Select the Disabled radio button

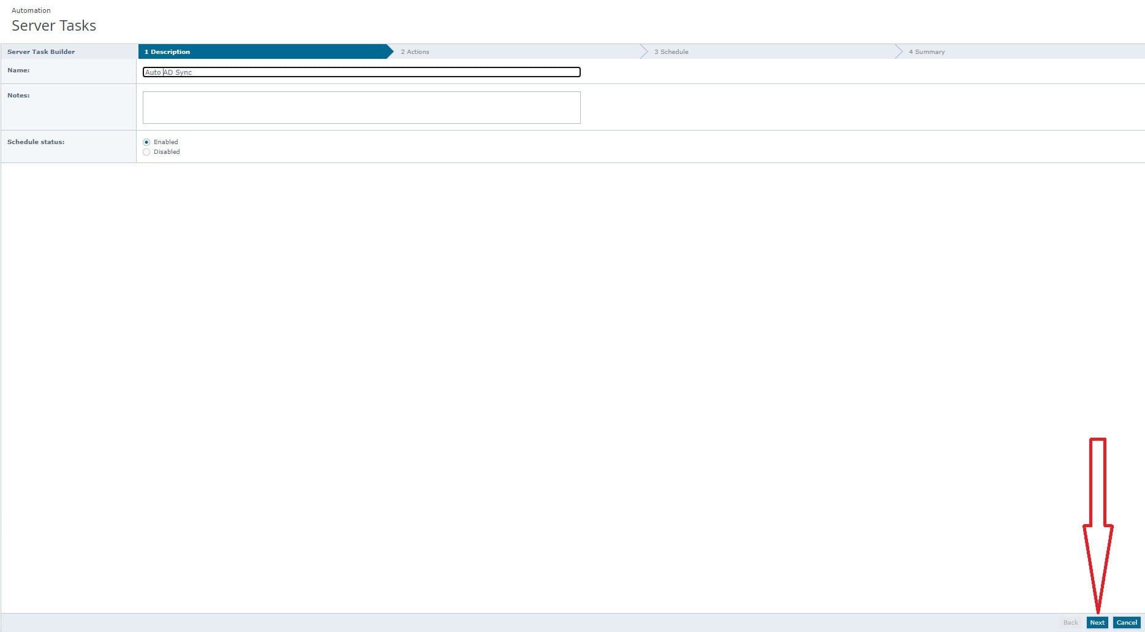pyautogui.click(x=146, y=152)
